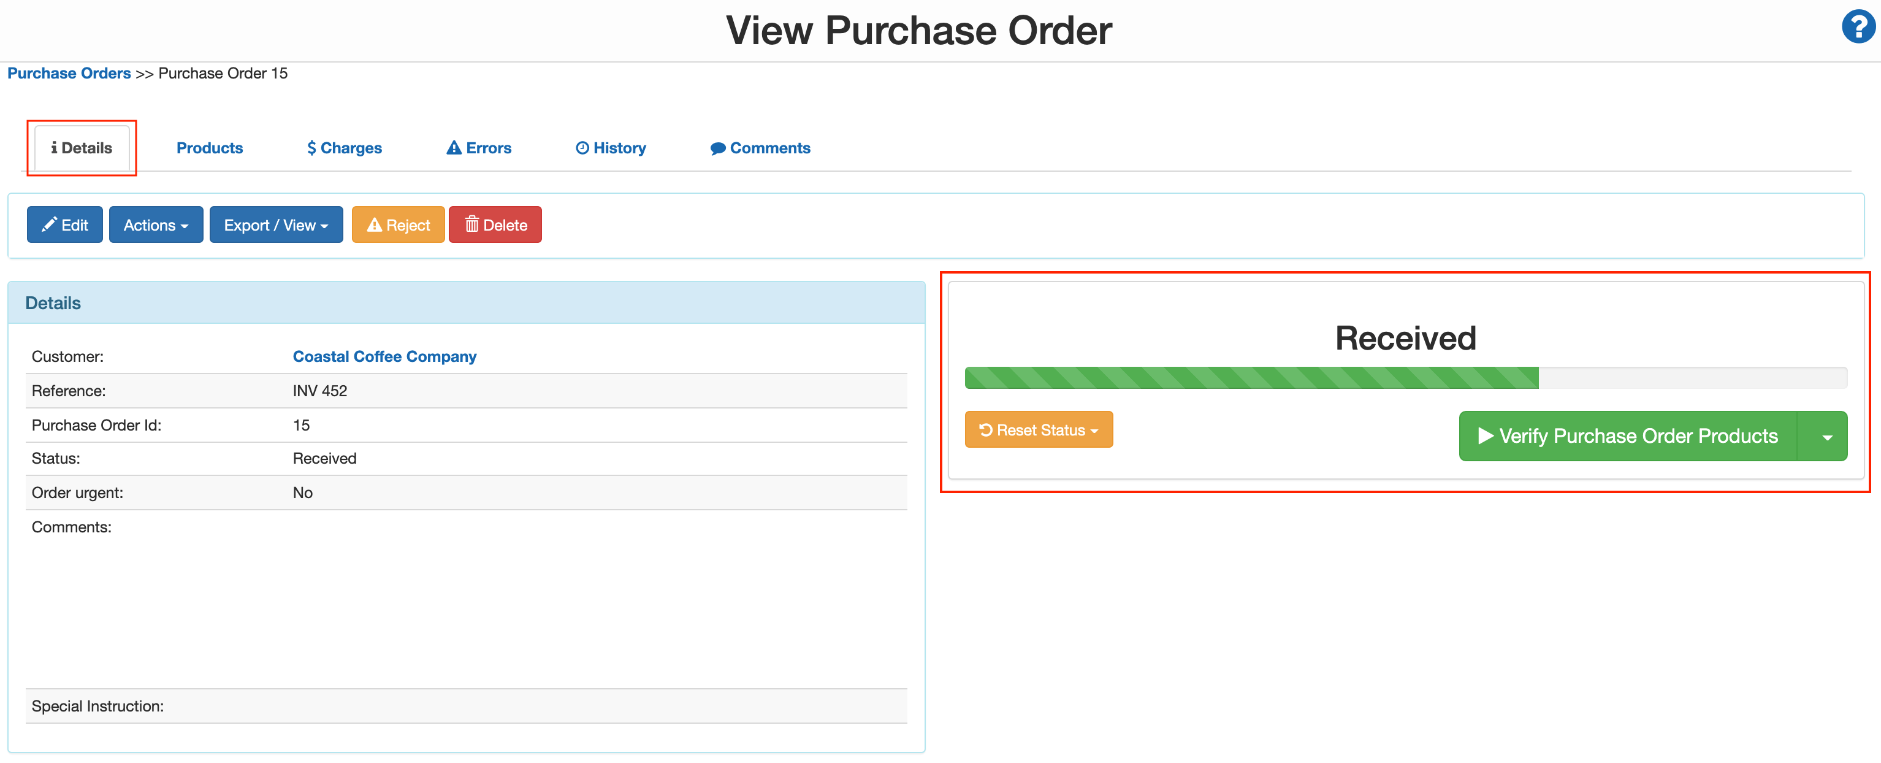The height and width of the screenshot is (763, 1881).
Task: Switch to the Products tab
Action: [210, 147]
